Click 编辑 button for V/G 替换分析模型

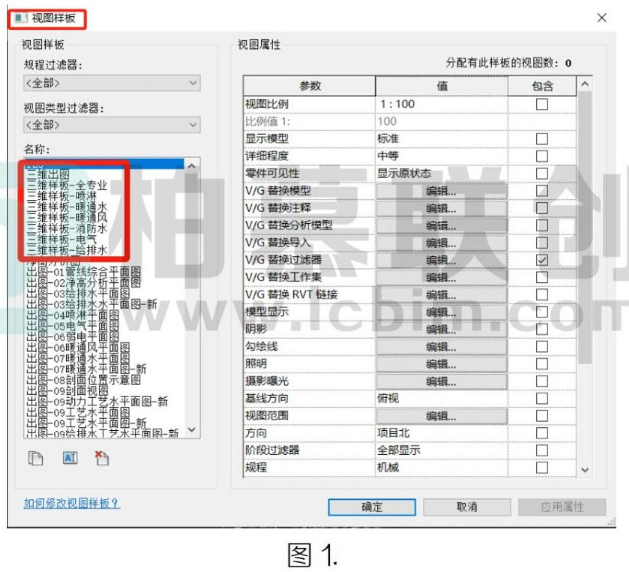(x=441, y=225)
